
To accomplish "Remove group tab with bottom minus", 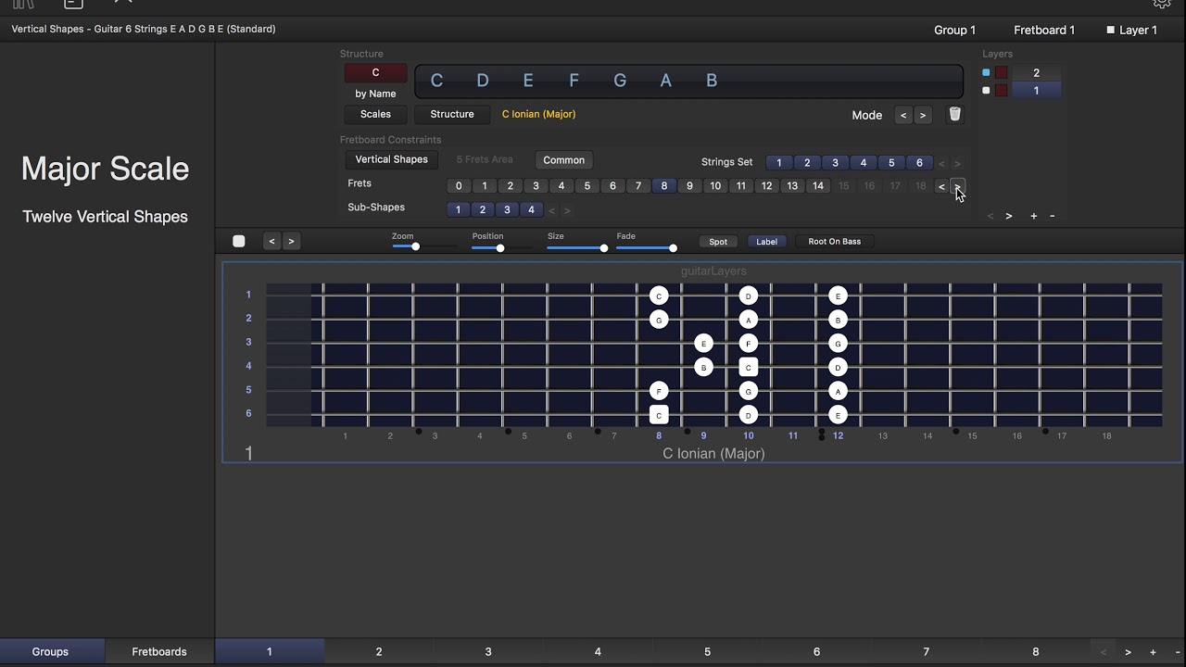I will tap(1177, 652).
